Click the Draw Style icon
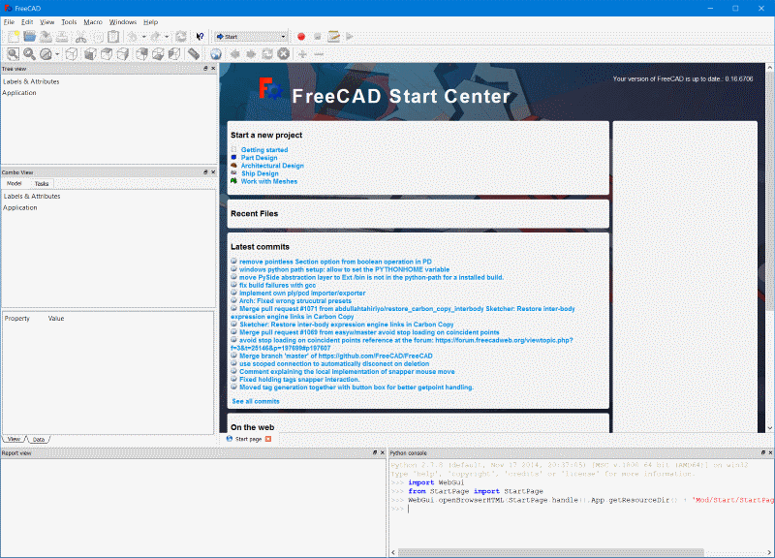Screen dimensions: 775x558 [x=46, y=54]
